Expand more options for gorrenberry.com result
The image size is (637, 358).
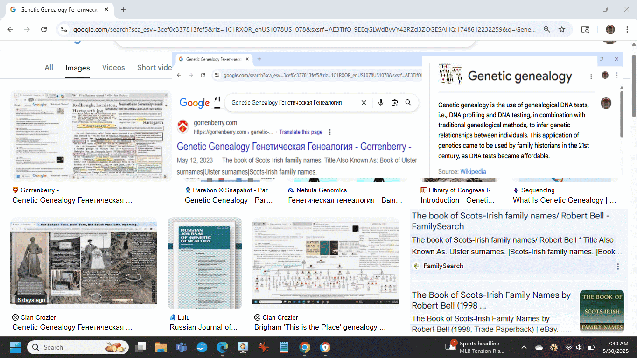tap(330, 132)
